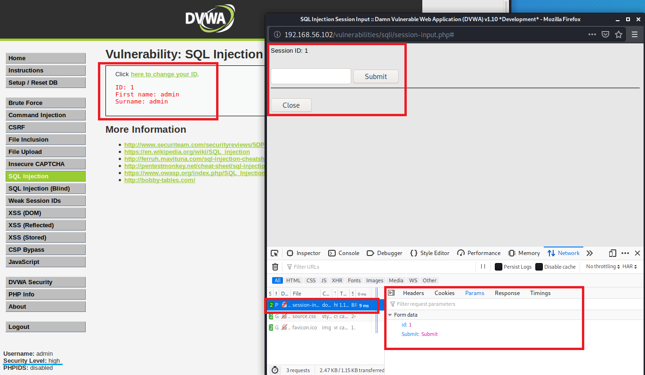645x375 pixels.
Task: Open Firefox hamburger menu
Action: tap(635, 34)
